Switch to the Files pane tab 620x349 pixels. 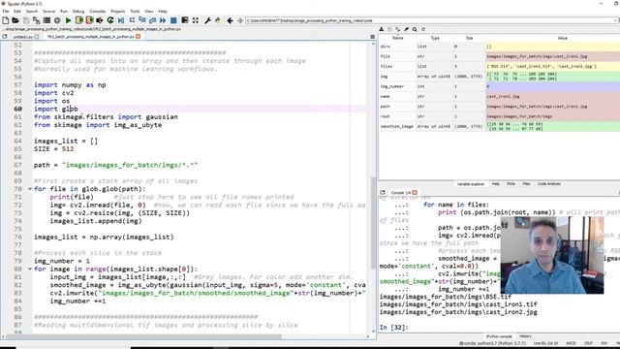click(x=526, y=184)
